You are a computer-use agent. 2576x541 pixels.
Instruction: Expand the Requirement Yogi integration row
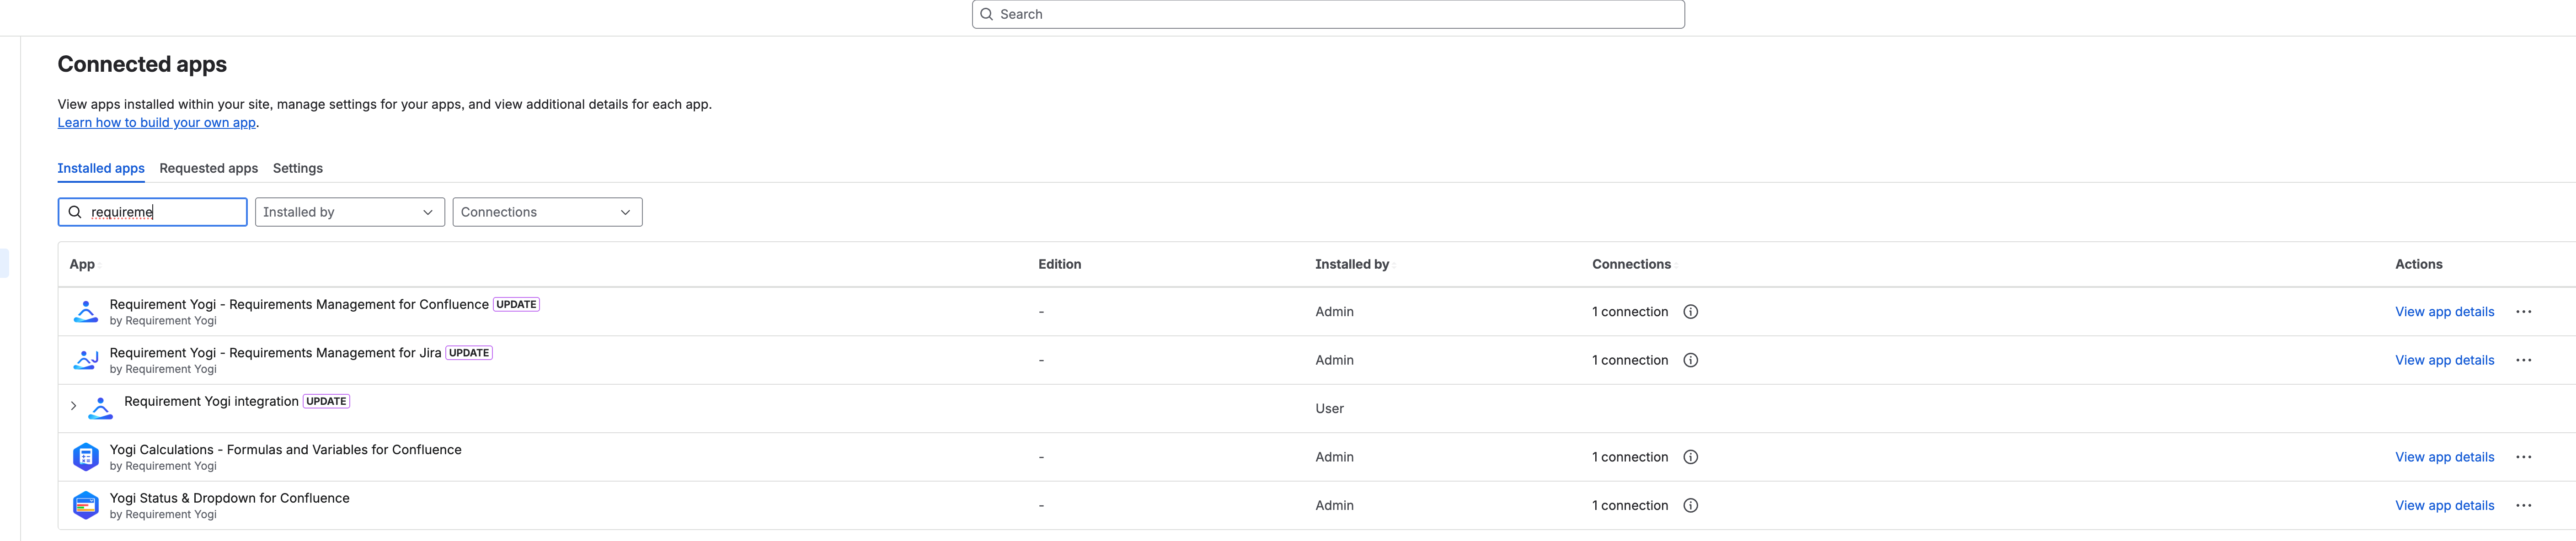[x=73, y=406]
